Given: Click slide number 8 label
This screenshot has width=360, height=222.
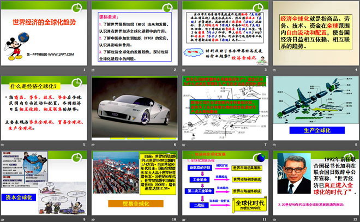Looking at the screenshot, I should [356, 145].
